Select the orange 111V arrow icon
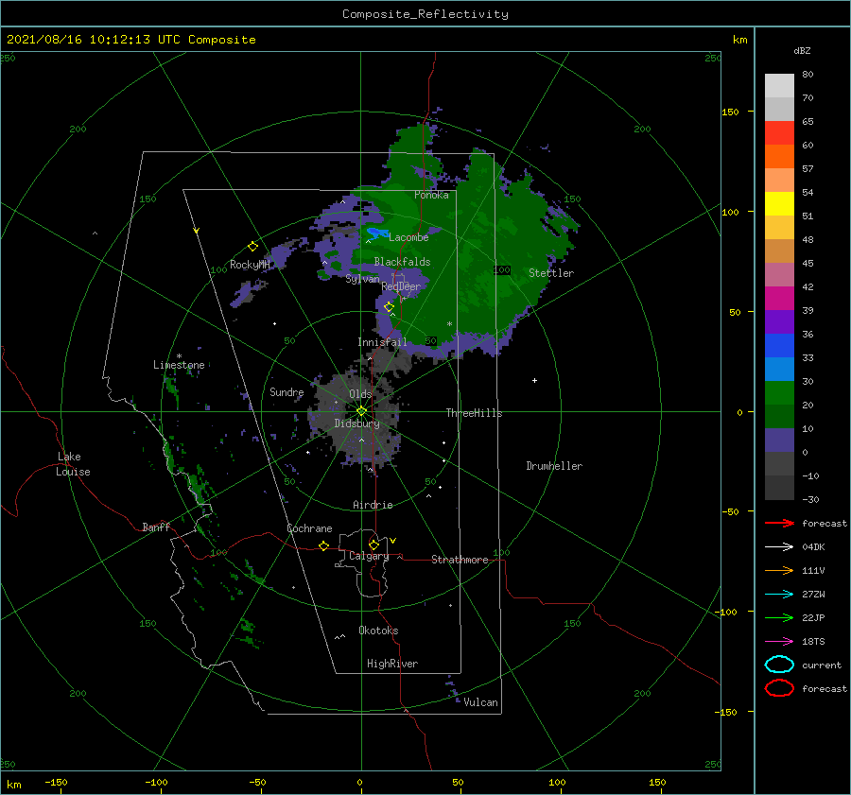Image resolution: width=851 pixels, height=795 pixels. coord(779,570)
